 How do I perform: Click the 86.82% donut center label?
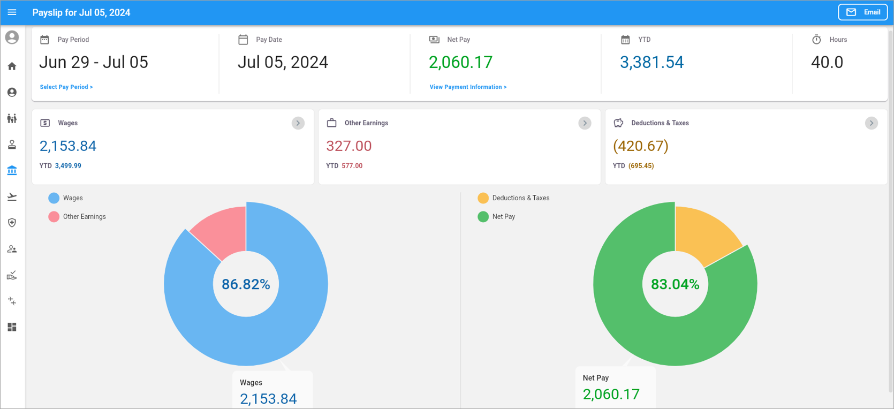(x=246, y=284)
